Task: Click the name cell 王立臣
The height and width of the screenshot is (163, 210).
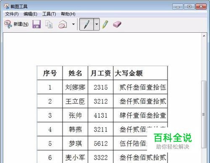Action: [x=75, y=101]
